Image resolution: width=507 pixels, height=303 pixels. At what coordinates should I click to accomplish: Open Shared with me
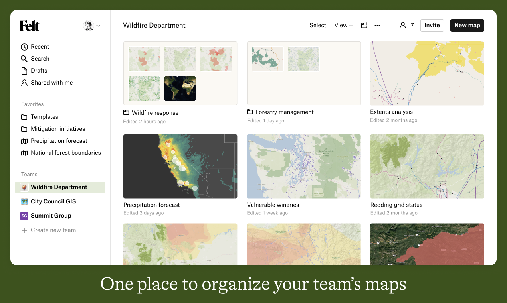(x=52, y=83)
